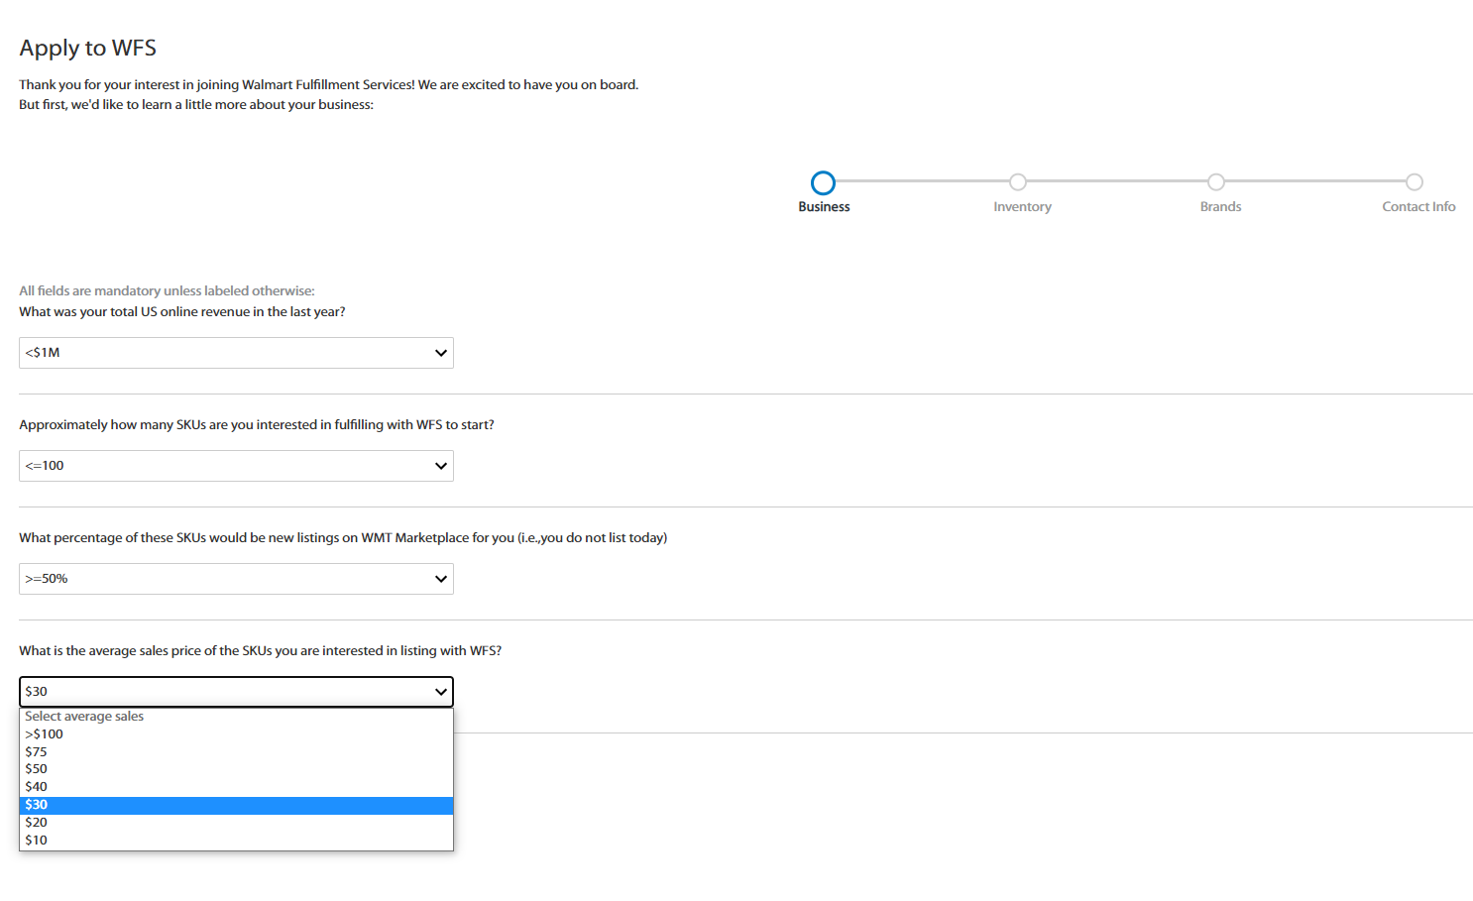Click the 'All fields are mandatory' note
The image size is (1473, 901).
tap(167, 291)
